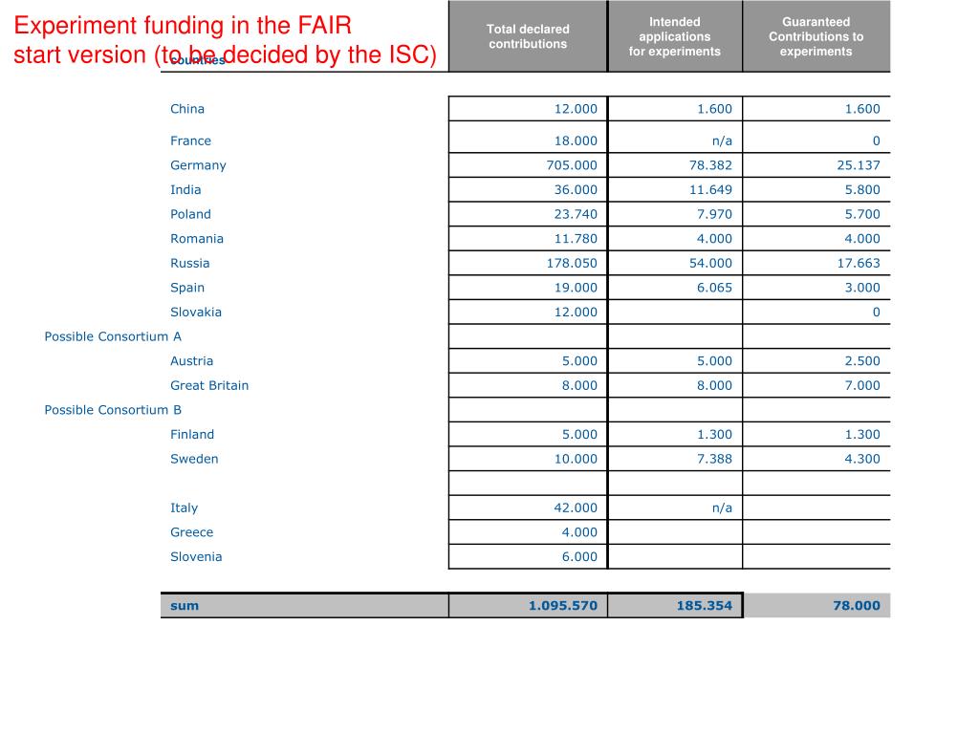
Task: Click Great Britain's guaranteed contribution 7.000
Action: click(x=862, y=386)
